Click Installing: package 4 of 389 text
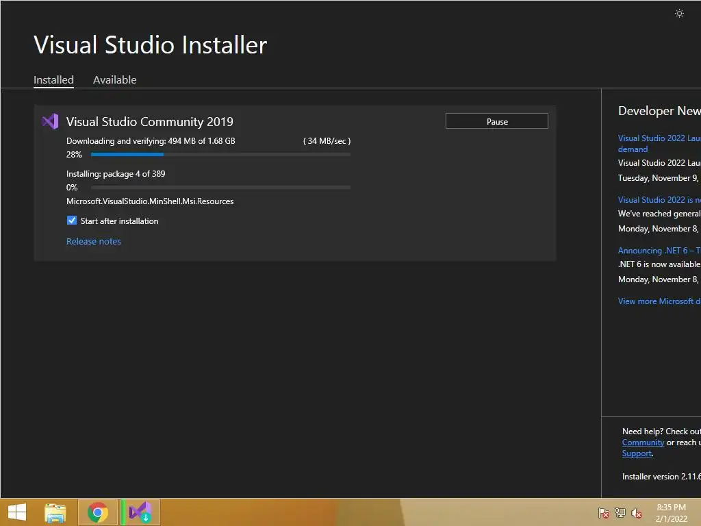701x526 pixels. coord(116,173)
